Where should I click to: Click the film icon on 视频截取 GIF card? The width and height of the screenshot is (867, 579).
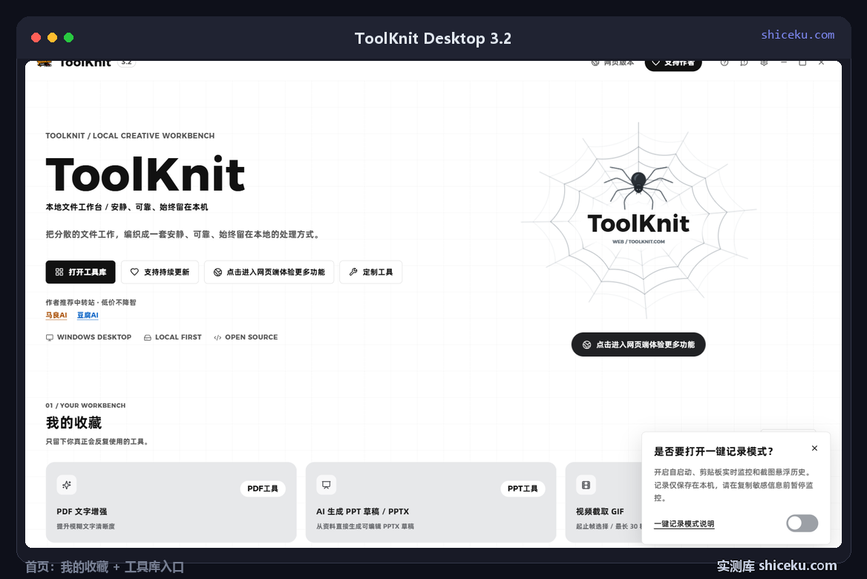586,485
